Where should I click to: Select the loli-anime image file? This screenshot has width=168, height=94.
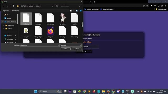click(x=62, y=19)
